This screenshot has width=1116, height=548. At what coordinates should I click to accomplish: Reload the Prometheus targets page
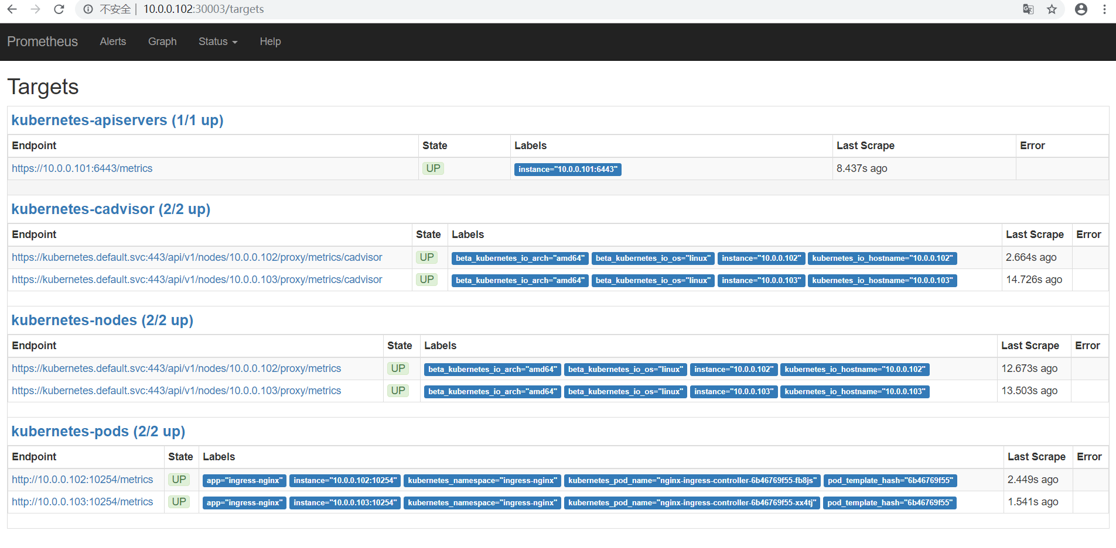[x=59, y=9]
